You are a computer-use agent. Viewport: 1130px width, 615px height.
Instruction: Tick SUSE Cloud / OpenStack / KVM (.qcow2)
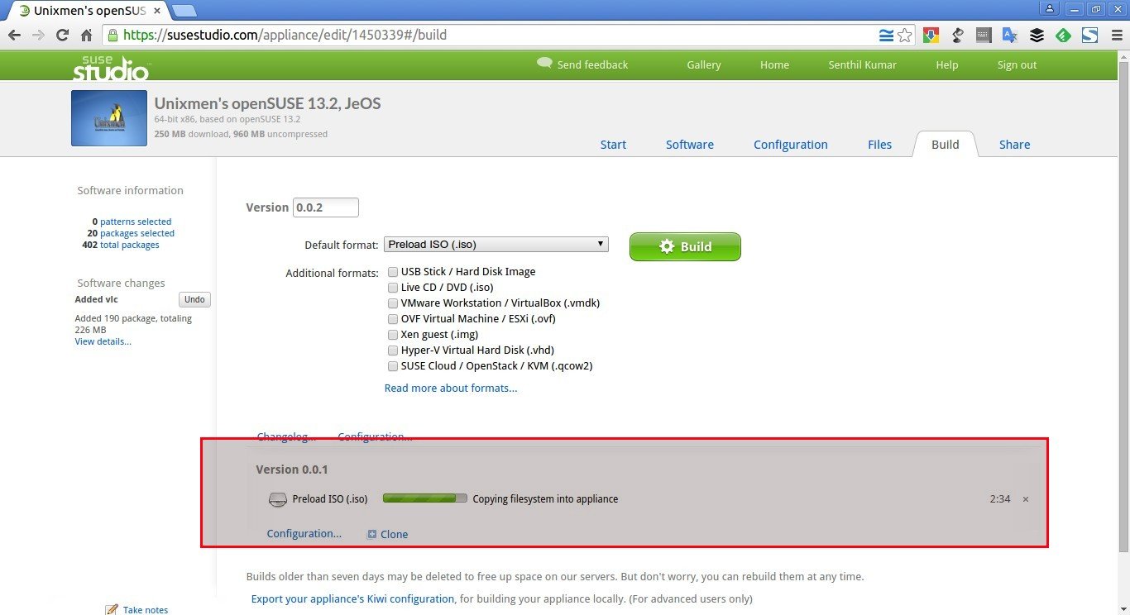(393, 366)
